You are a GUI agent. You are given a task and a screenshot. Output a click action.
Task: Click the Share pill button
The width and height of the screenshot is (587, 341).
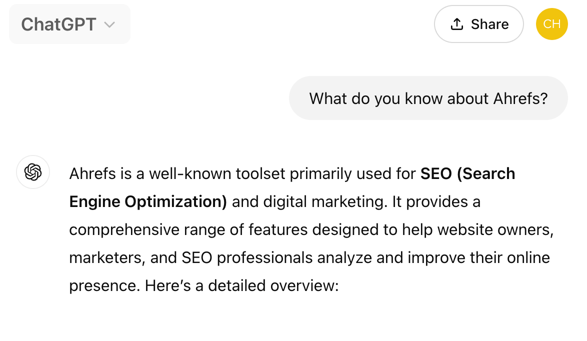478,23
